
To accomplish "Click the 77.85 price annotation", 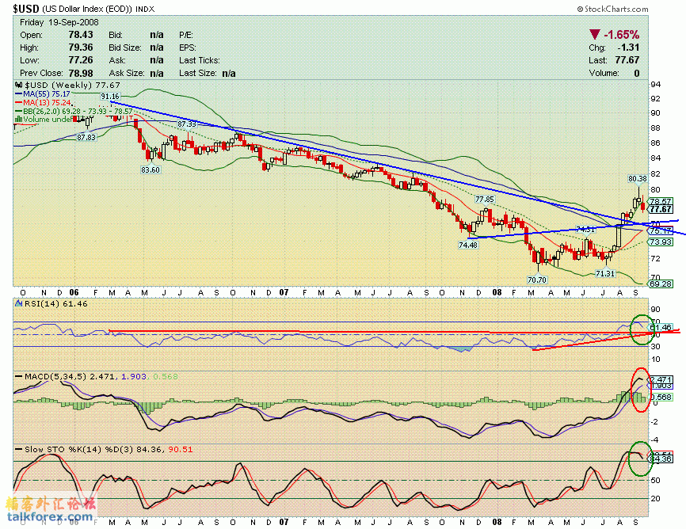I will point(485,200).
